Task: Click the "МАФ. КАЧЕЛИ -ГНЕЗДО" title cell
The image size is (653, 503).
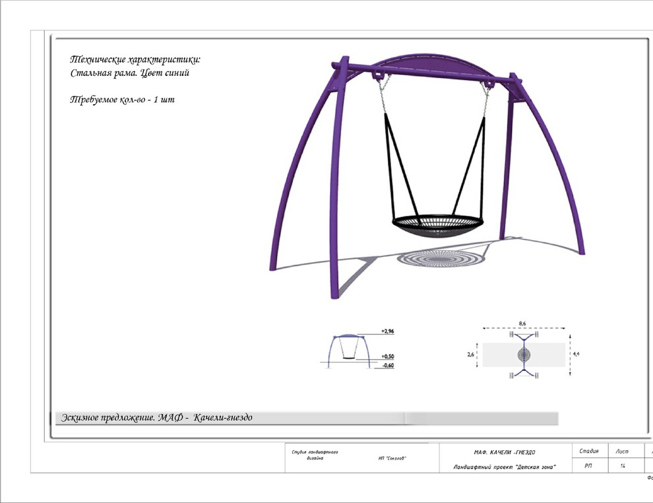Action: [505, 452]
